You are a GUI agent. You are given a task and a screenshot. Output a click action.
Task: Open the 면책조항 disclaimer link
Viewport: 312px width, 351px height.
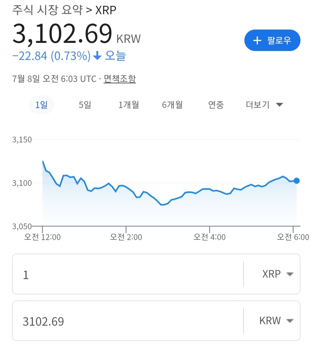coord(120,78)
